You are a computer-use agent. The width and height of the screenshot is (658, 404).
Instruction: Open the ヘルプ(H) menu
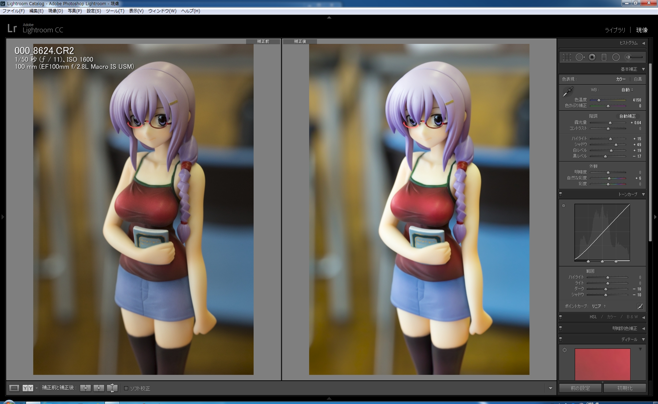pos(191,11)
